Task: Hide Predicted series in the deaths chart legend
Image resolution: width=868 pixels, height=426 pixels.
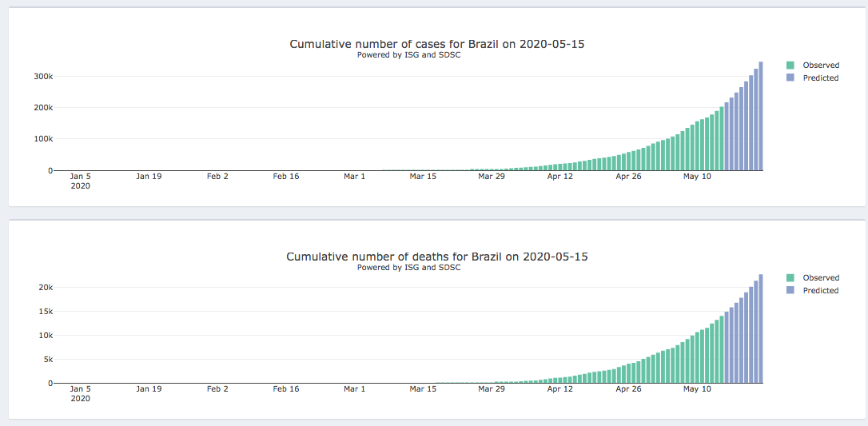Action: (821, 291)
